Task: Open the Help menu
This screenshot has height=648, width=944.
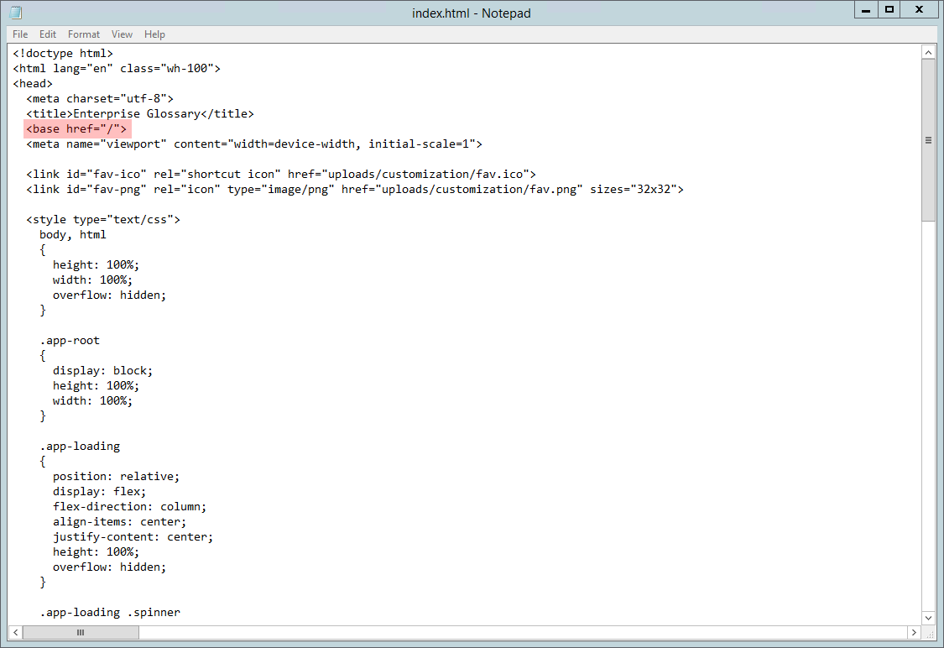Action: coord(154,34)
